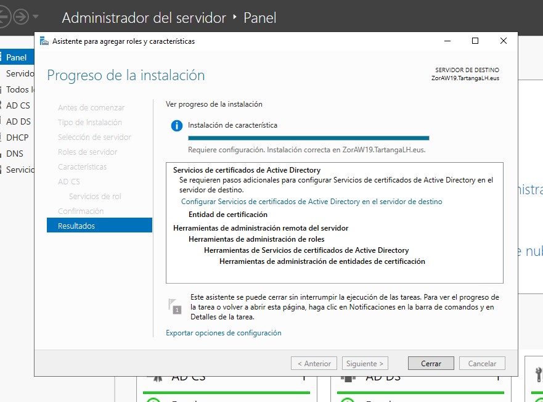The width and height of the screenshot is (543, 402).
Task: Click the Requiere configuración status message
Action: pyautogui.click(x=306, y=150)
